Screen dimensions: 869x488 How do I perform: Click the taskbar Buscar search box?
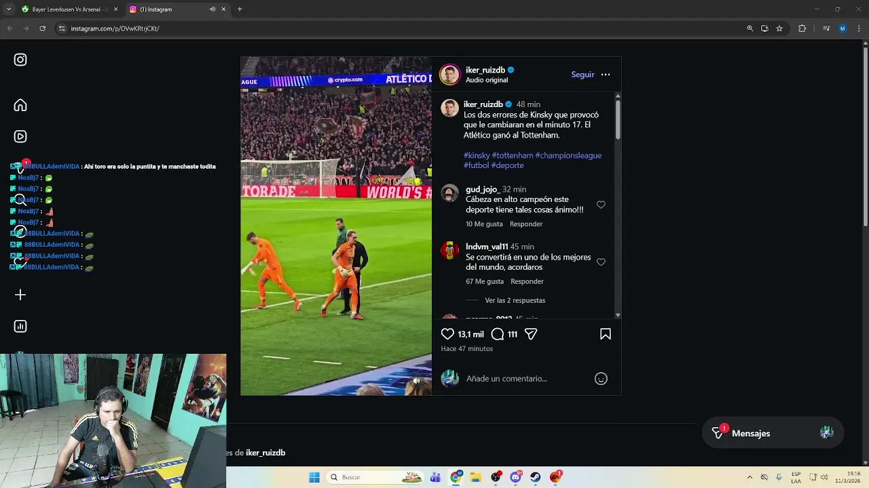click(x=375, y=477)
